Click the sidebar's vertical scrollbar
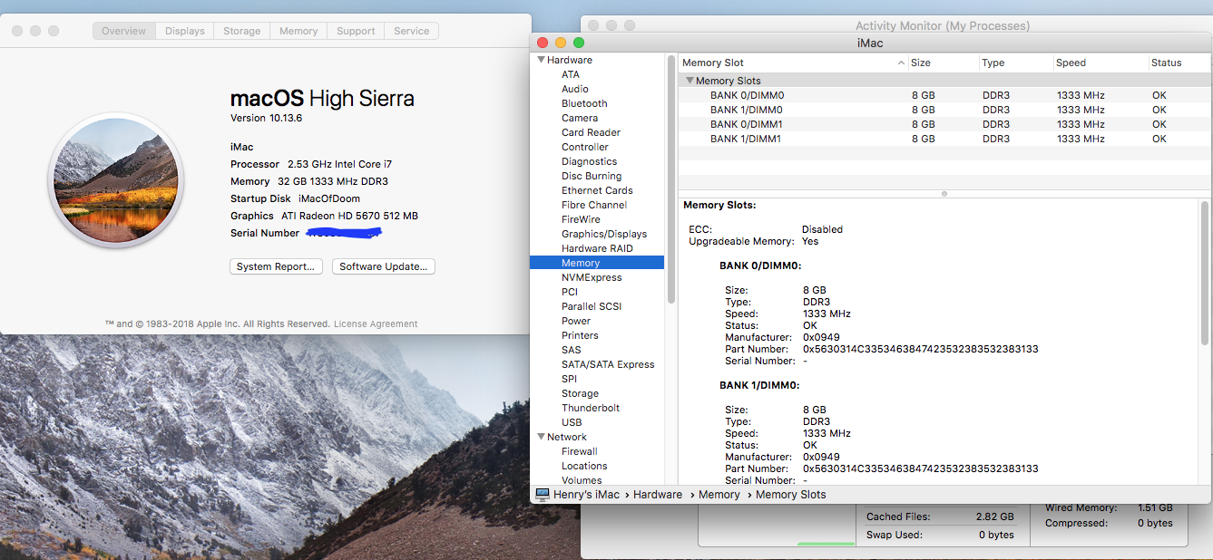Image resolution: width=1213 pixels, height=560 pixels. (671, 181)
